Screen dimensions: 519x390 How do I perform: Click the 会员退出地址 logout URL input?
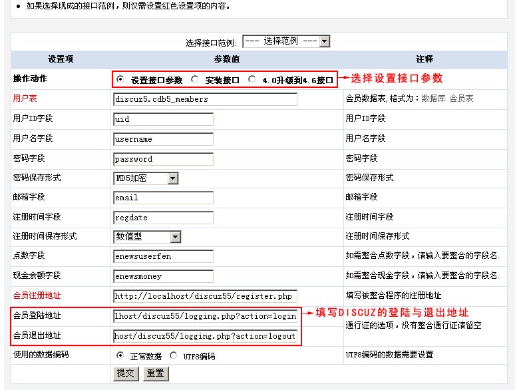pyautogui.click(x=205, y=336)
